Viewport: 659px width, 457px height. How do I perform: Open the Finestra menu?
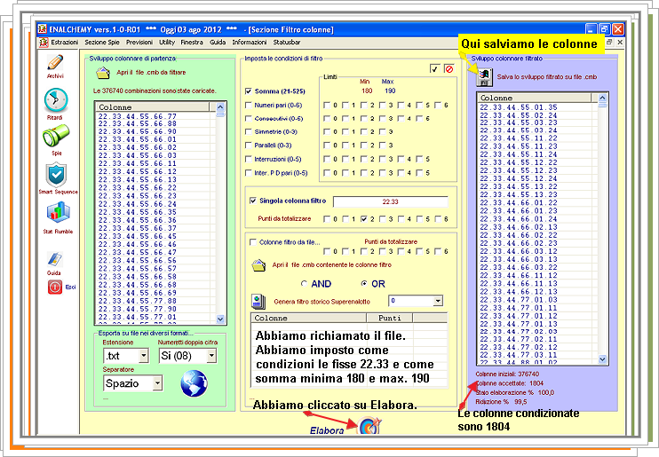coord(192,43)
